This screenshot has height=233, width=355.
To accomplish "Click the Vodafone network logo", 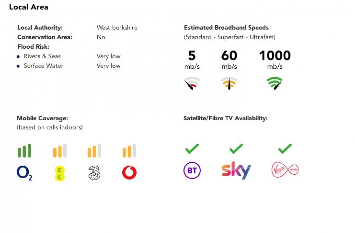I will coord(129,173).
